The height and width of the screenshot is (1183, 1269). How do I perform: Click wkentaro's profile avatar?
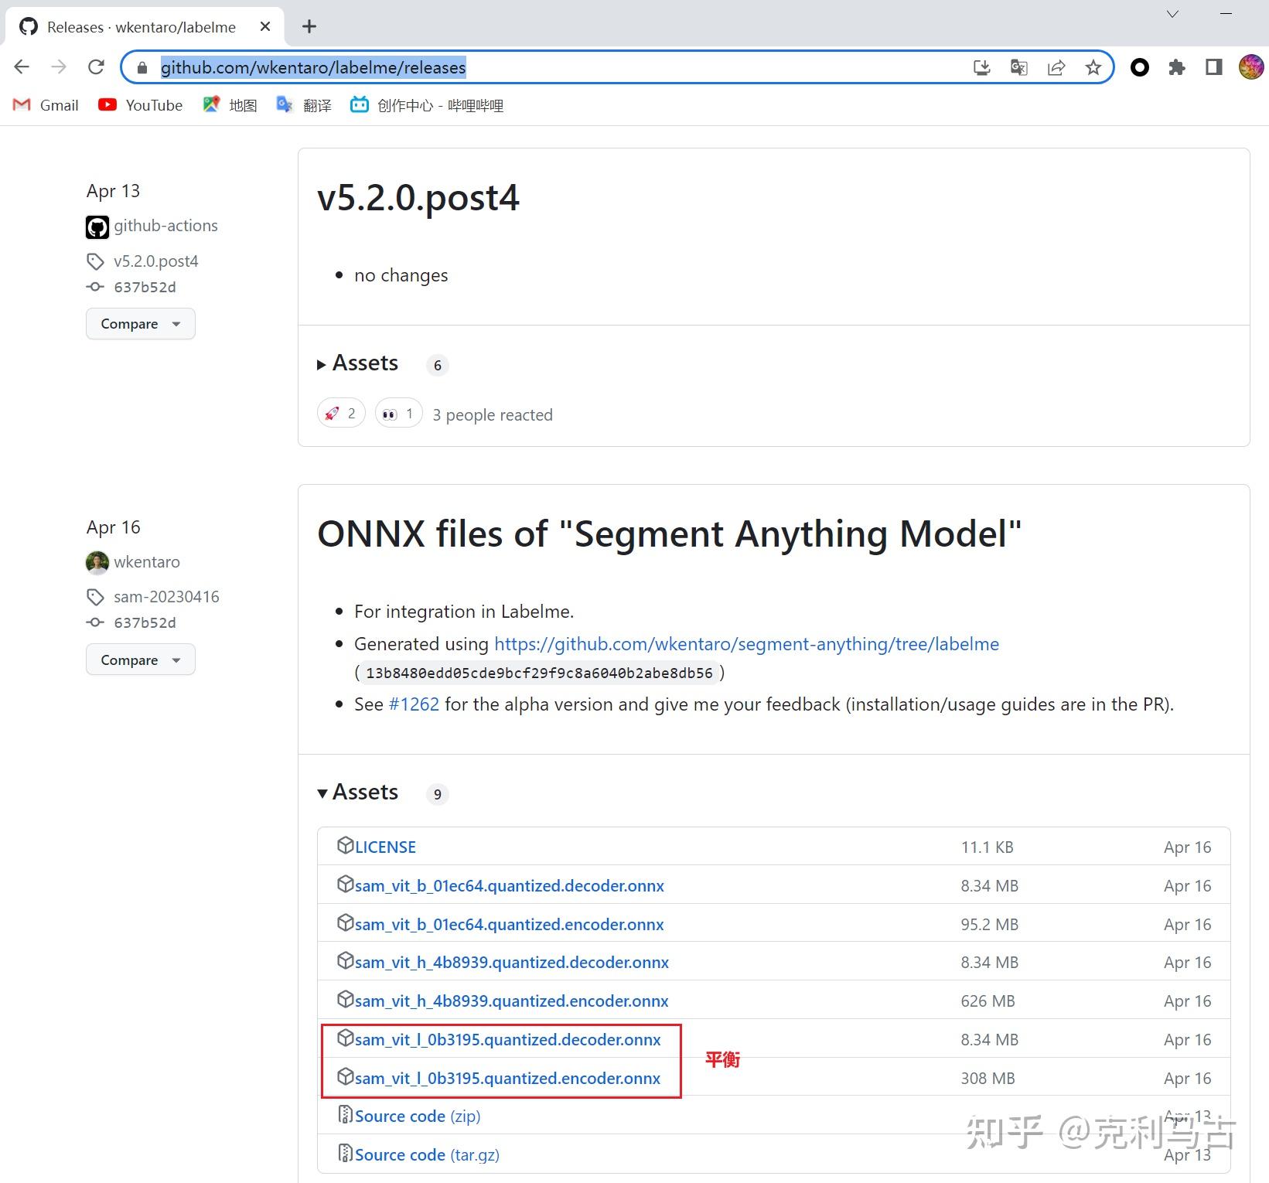point(97,562)
